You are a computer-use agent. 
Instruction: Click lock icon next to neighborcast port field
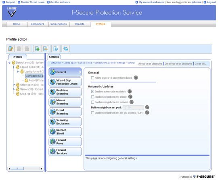click(x=147, y=107)
